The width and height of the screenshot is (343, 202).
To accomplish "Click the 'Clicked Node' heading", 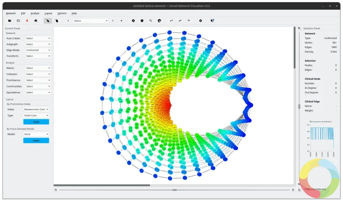I will click(x=313, y=79).
